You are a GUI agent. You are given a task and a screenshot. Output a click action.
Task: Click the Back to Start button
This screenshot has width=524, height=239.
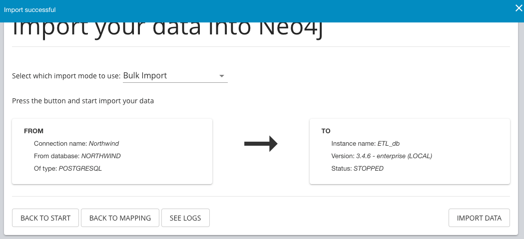45,218
